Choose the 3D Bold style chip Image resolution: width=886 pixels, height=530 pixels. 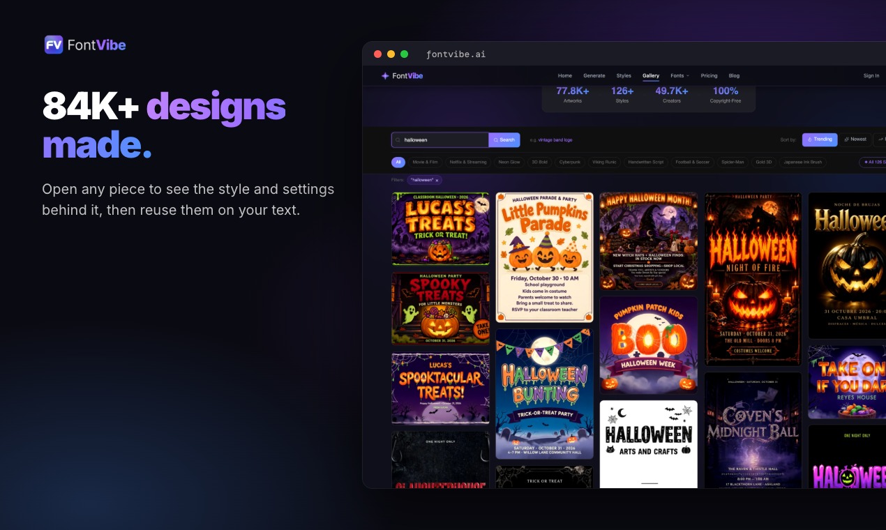(540, 162)
